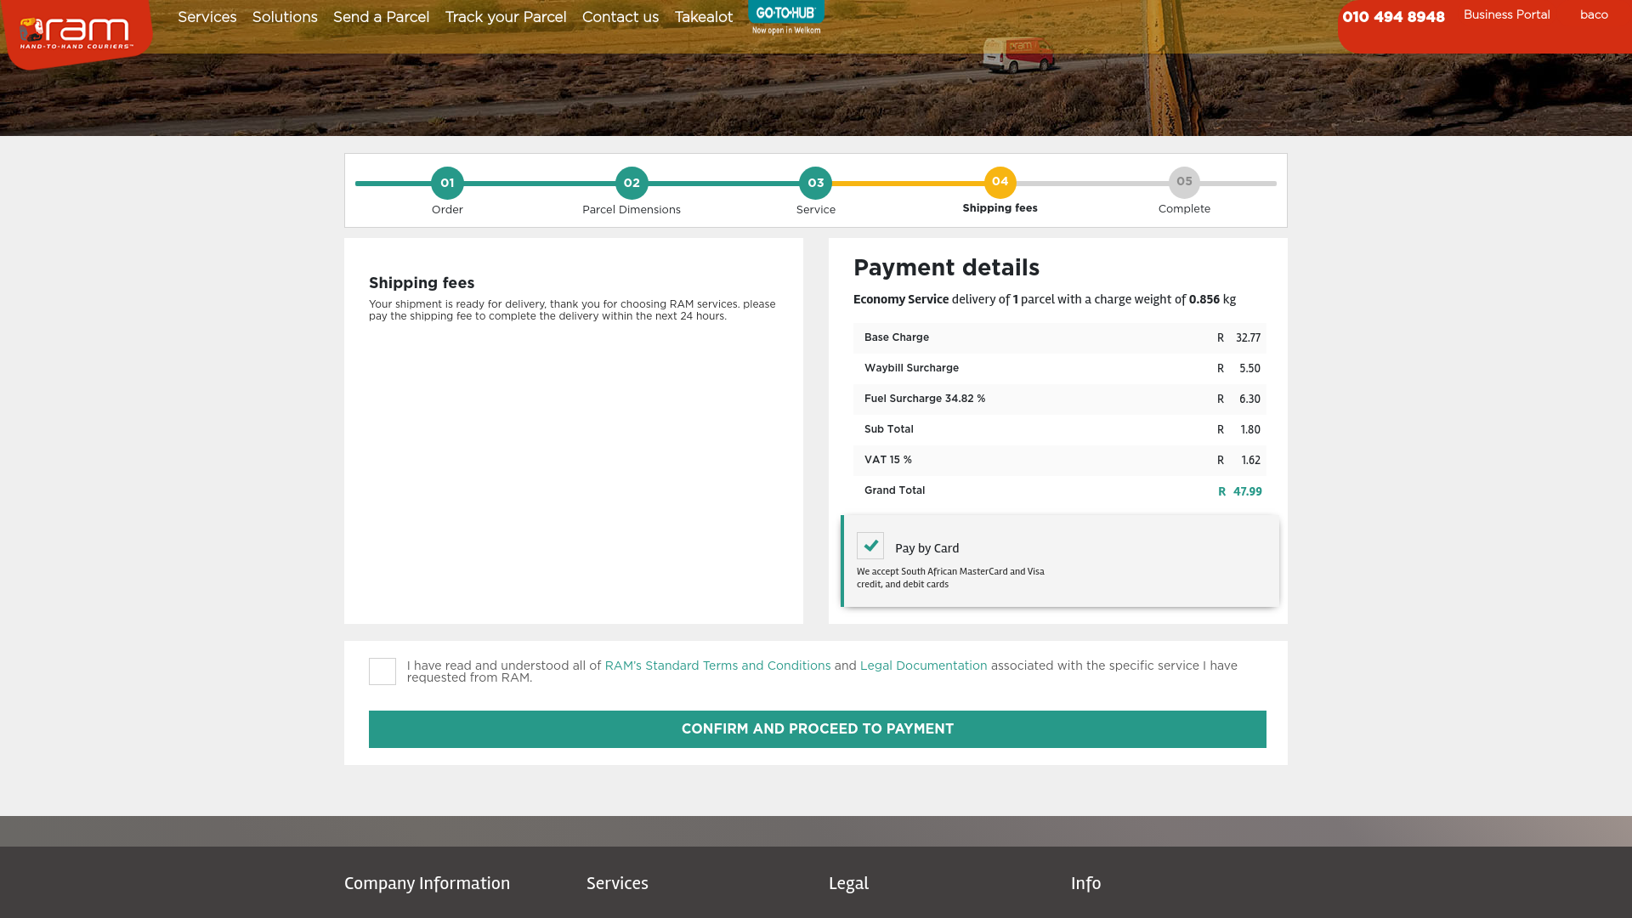1632x918 pixels.
Task: Open the Solutions menu
Action: [x=285, y=18]
